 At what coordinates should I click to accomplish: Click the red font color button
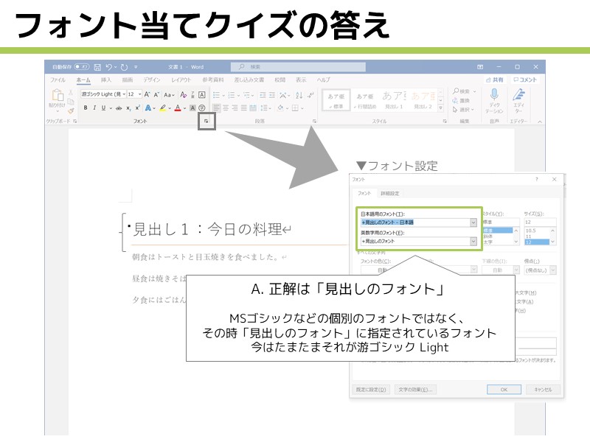coord(179,108)
